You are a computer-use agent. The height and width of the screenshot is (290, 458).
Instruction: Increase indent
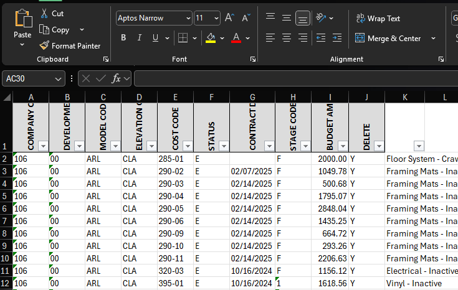[337, 38]
